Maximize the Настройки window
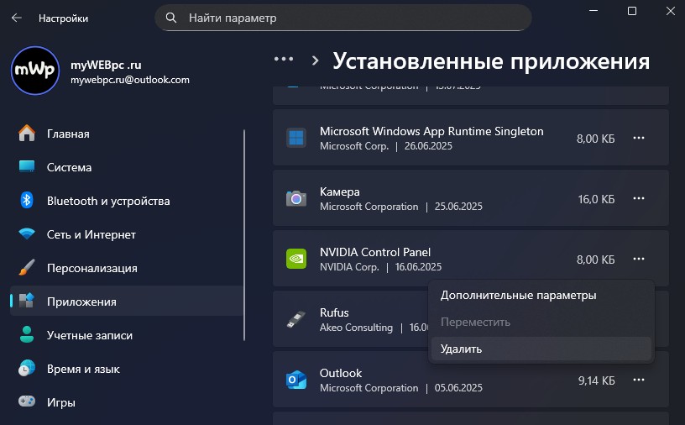 point(632,11)
